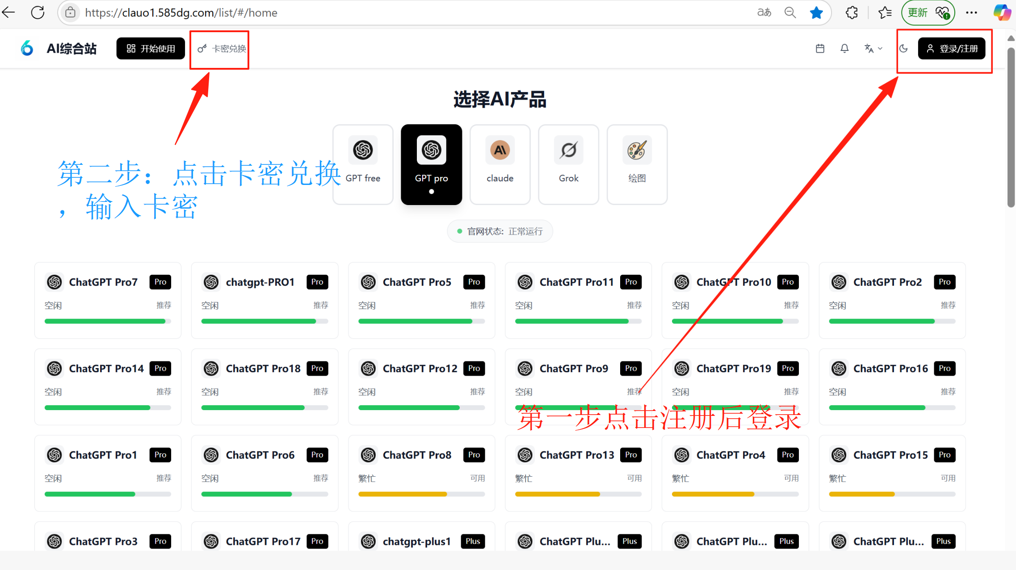The height and width of the screenshot is (570, 1016).
Task: Open the read aloud/translate icon in address bar
Action: [x=764, y=13]
